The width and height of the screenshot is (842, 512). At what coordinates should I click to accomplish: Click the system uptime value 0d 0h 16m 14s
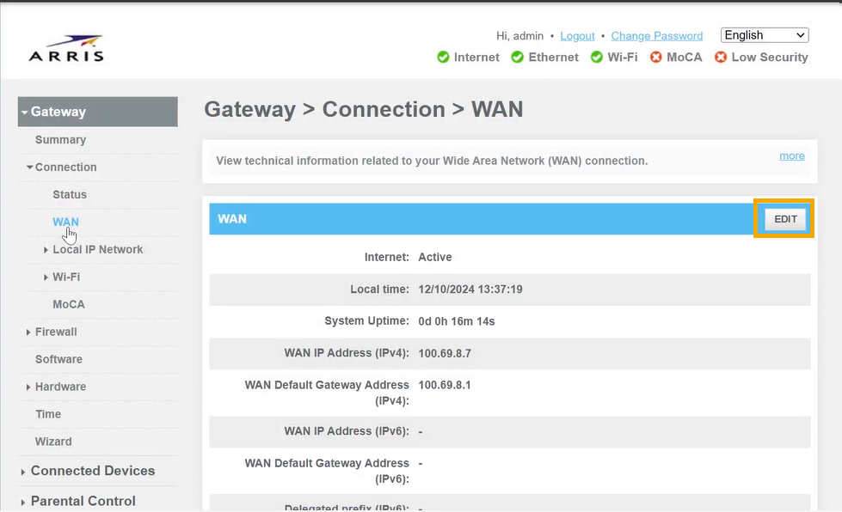(x=457, y=321)
